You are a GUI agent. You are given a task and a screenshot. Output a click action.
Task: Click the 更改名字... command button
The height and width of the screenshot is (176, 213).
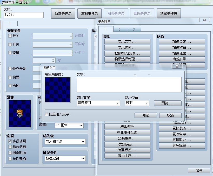pos(182,134)
